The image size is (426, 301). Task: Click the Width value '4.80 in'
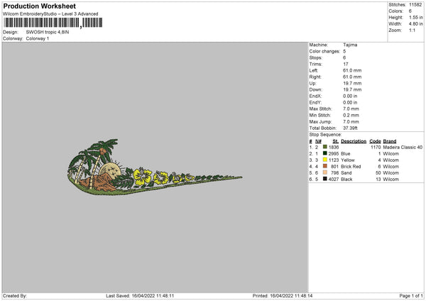pyautogui.click(x=416, y=24)
